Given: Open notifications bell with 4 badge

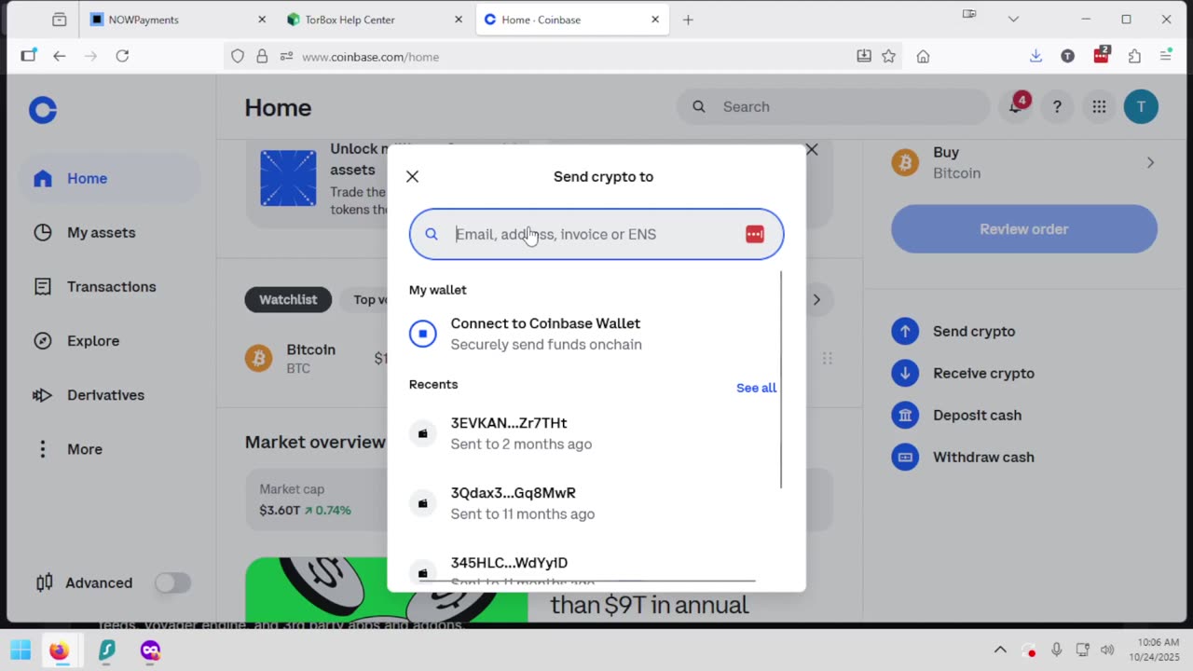Looking at the screenshot, I should pos(1015,106).
